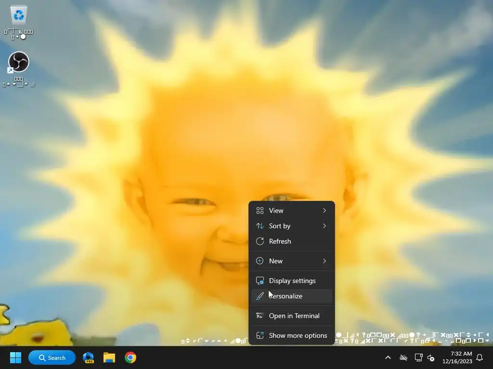This screenshot has width=493, height=369.
Task: Click the grid icon beside View
Action: pos(259,210)
